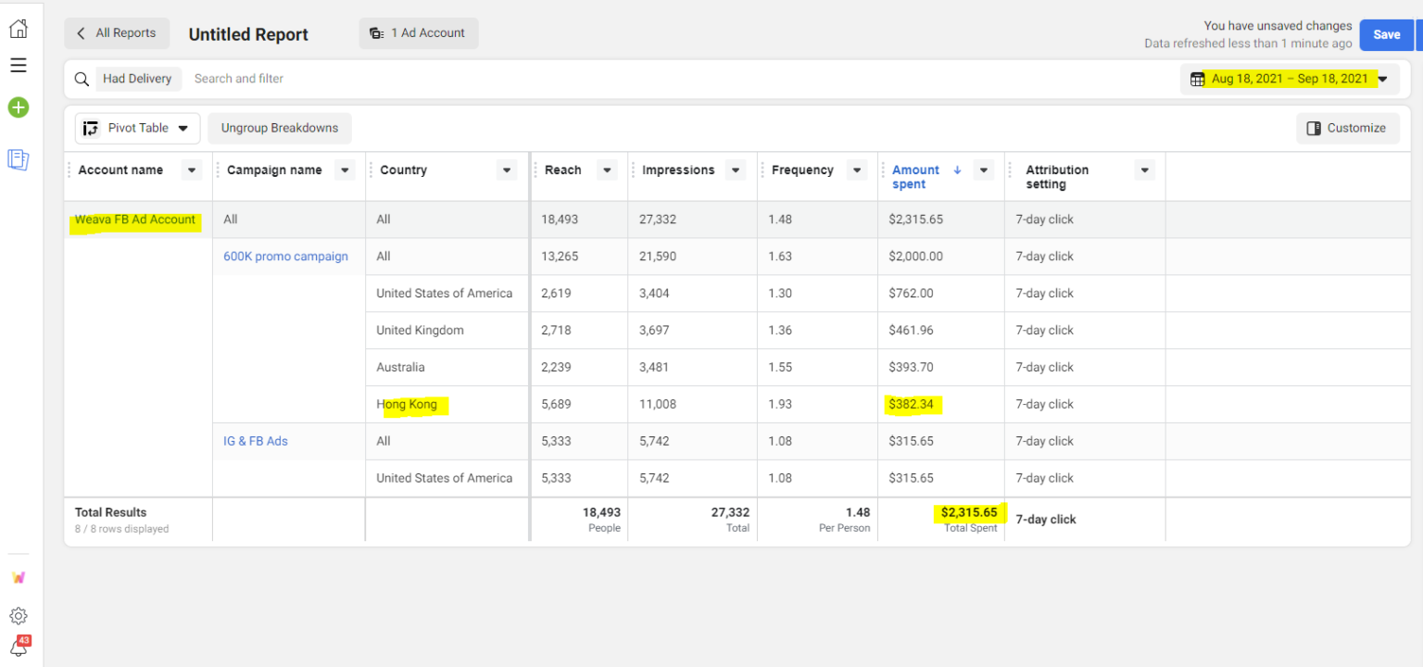Click Ungroup Breakdowns button
This screenshot has height=667, width=1423.
280,128
